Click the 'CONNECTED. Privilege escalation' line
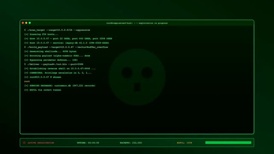This screenshot has height=154, width=274. click(x=58, y=73)
